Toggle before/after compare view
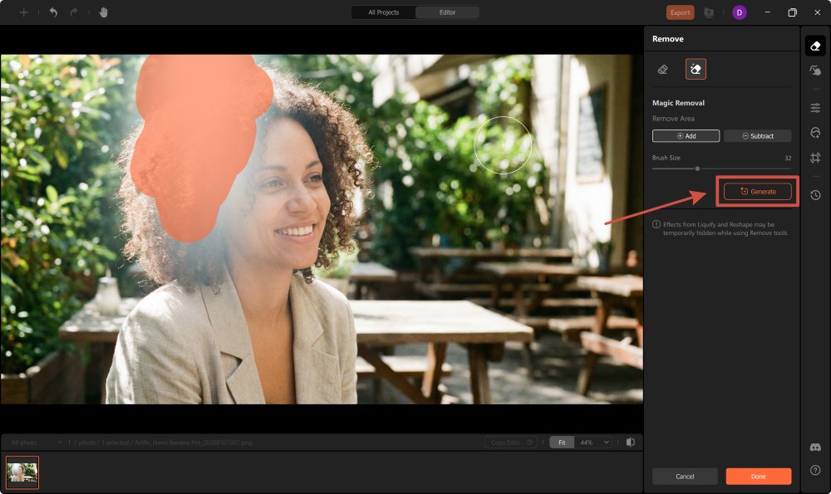The width and height of the screenshot is (831, 494). click(631, 443)
